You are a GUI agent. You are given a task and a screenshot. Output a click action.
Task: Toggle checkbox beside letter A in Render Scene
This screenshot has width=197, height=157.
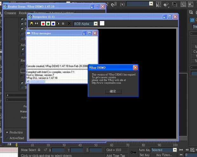pyautogui.click(x=22, y=19)
